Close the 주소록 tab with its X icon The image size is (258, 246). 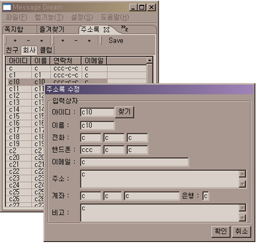(107, 30)
